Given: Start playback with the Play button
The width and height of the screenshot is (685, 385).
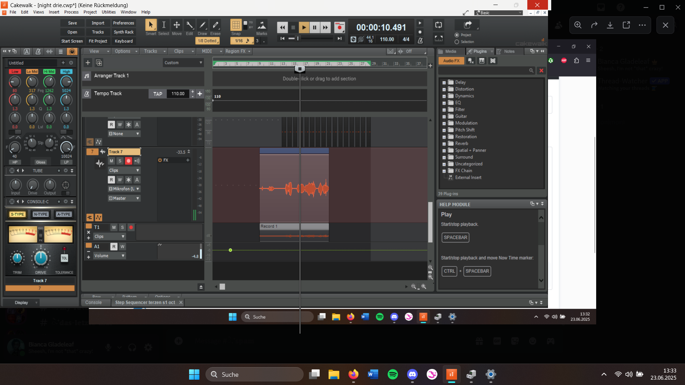Looking at the screenshot, I should pos(304,27).
